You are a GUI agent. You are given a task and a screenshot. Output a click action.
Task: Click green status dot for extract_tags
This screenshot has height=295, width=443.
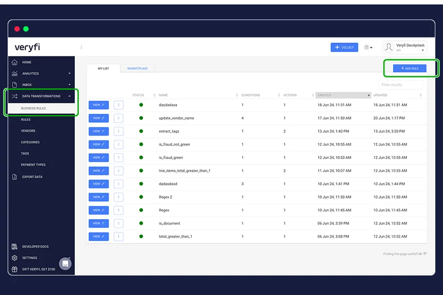click(141, 131)
